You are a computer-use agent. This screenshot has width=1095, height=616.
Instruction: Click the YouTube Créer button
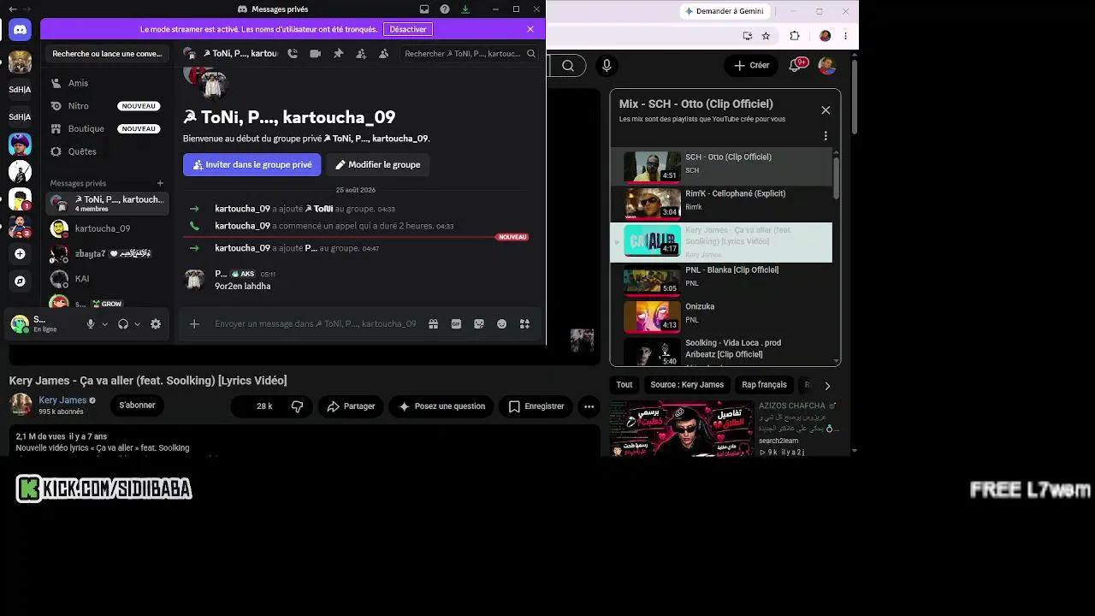click(752, 65)
